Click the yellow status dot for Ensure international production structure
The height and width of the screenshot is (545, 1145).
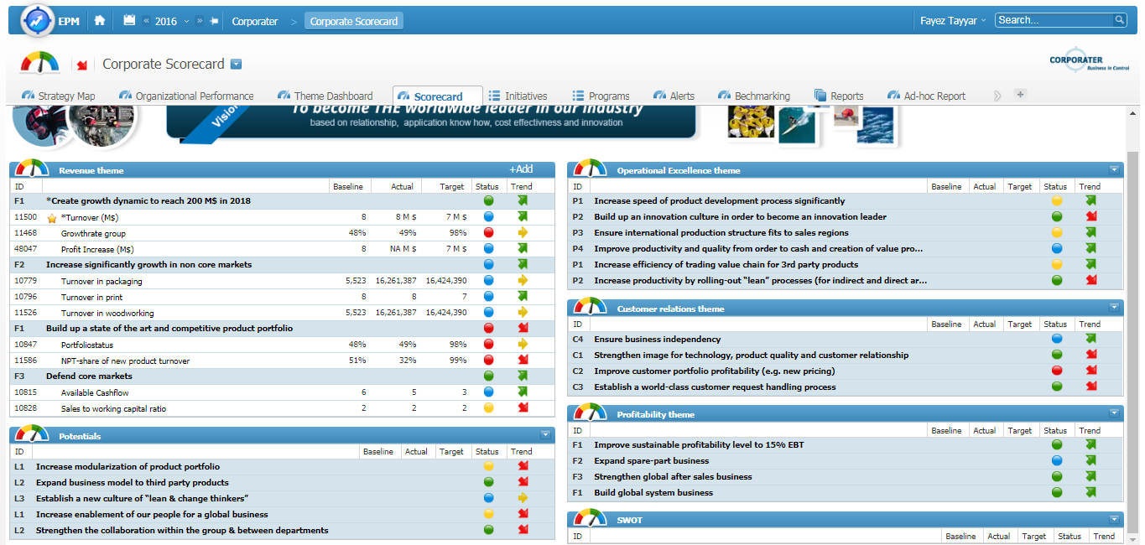point(1057,233)
